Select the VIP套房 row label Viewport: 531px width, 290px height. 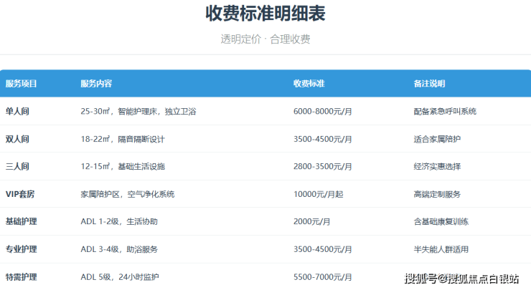pyautogui.click(x=21, y=194)
